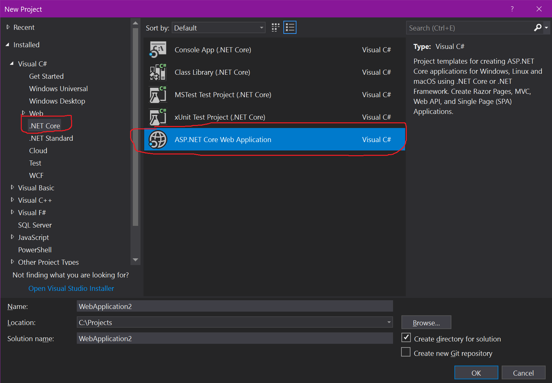Select the Test category
The image size is (552, 383).
(35, 163)
